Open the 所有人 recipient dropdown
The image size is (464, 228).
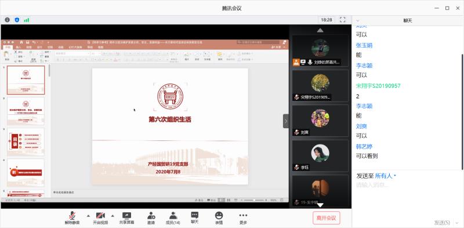(386, 176)
